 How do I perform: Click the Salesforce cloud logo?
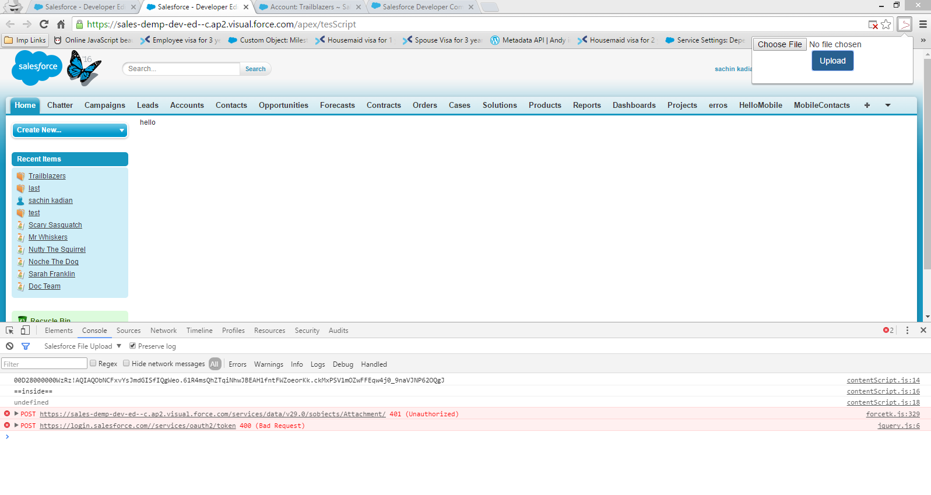click(37, 67)
